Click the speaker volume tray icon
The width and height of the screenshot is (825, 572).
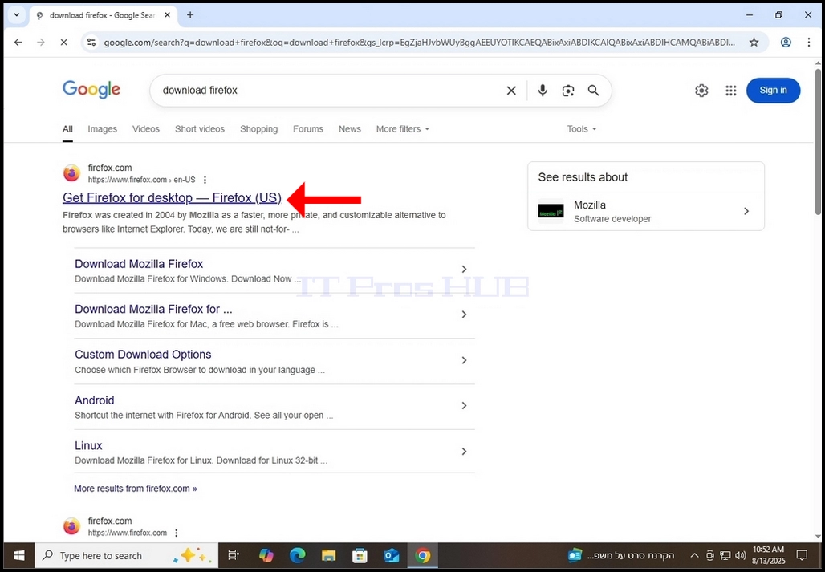(740, 556)
